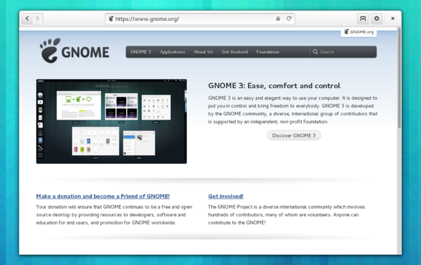Reload the page with the refresh icon
421x265 pixels.
click(289, 19)
